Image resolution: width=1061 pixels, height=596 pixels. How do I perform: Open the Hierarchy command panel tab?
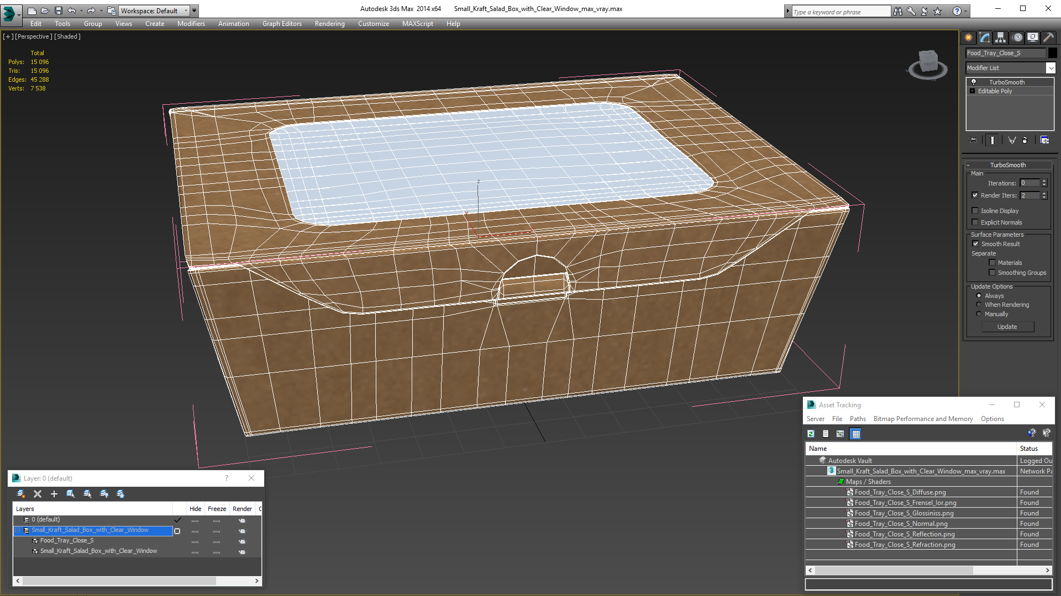[x=1001, y=38]
